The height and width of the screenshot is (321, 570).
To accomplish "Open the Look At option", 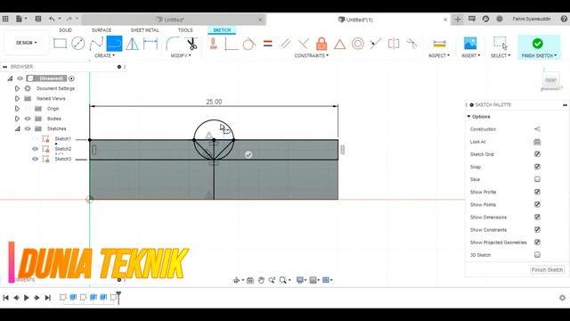I will point(537,142).
